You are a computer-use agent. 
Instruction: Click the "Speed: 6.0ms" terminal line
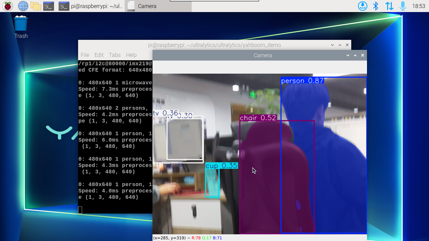[115, 140]
